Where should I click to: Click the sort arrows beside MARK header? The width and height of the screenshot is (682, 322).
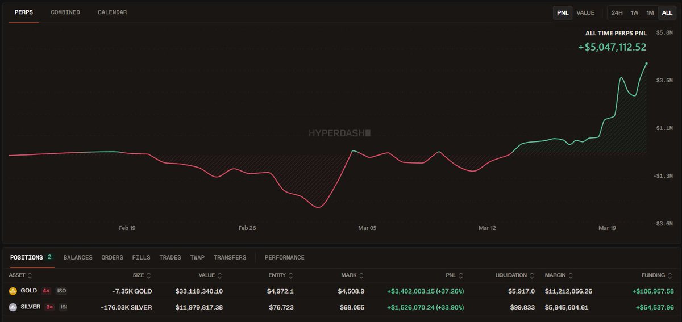pyautogui.click(x=361, y=275)
